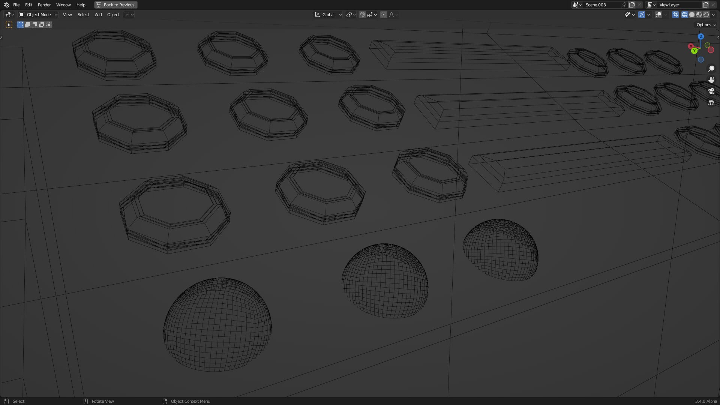Open the gizmo options dropdown arrow
Image resolution: width=720 pixels, height=405 pixels.
tap(649, 15)
